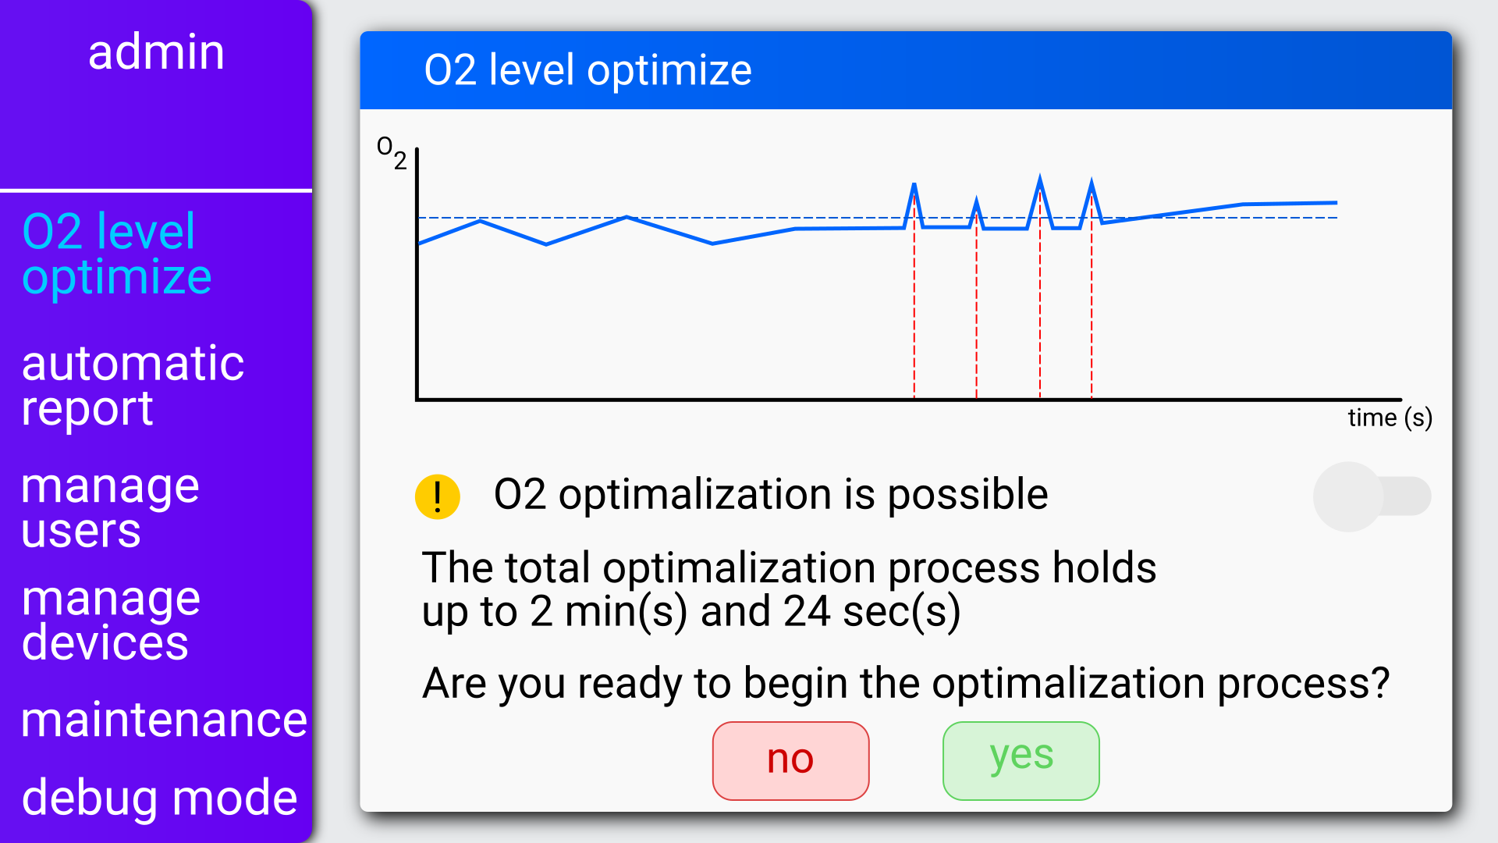This screenshot has width=1498, height=843.
Task: Click the yellow exclamation warning icon
Action: click(437, 496)
